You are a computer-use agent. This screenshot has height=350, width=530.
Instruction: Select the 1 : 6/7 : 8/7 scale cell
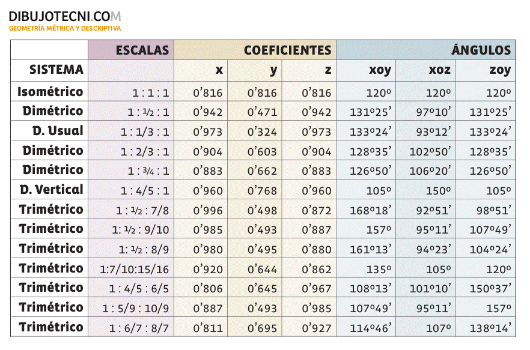pyautogui.click(x=139, y=328)
